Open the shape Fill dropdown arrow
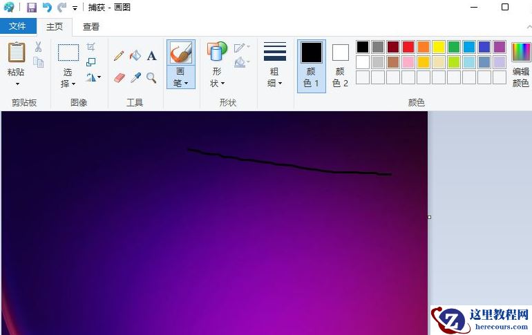Image resolution: width=532 pixels, height=335 pixels. coord(248,61)
